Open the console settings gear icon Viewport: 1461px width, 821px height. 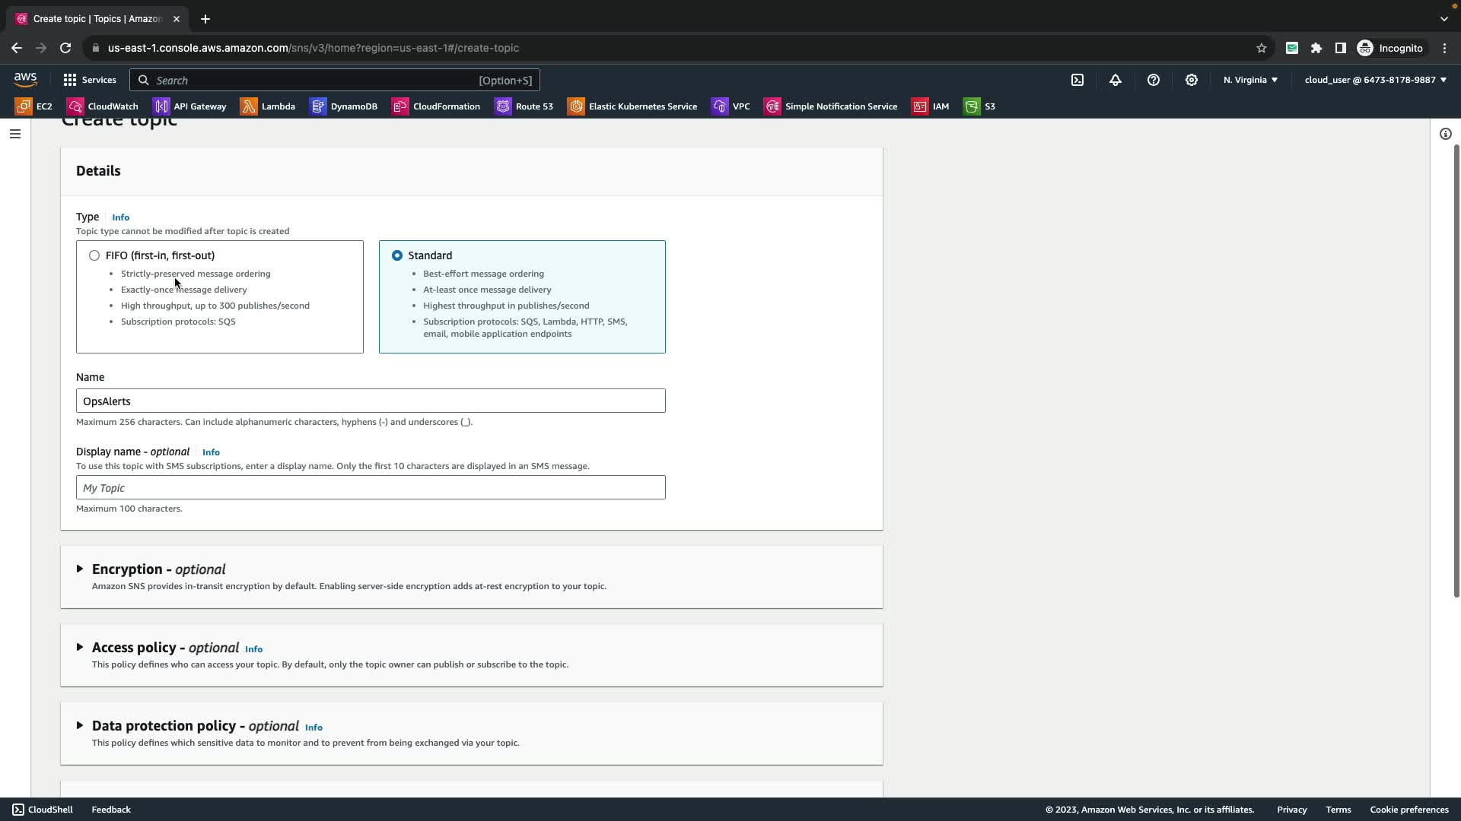click(x=1192, y=80)
